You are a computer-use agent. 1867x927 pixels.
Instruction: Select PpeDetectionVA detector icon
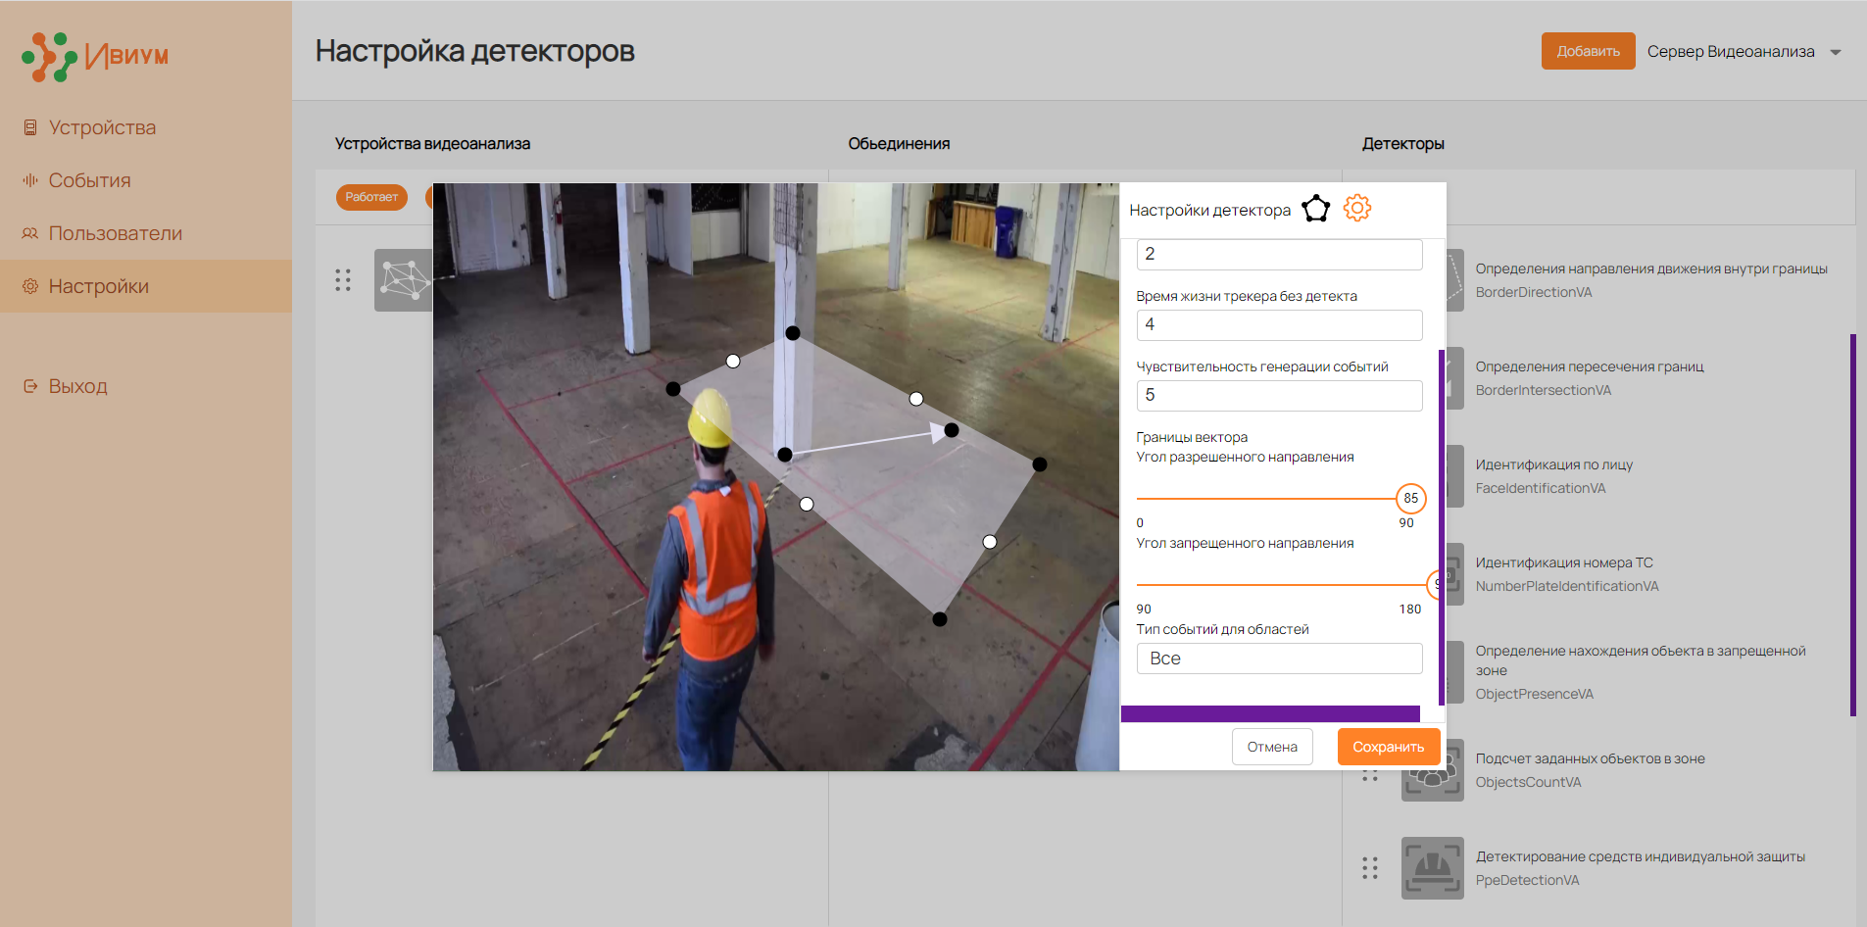pos(1432,868)
